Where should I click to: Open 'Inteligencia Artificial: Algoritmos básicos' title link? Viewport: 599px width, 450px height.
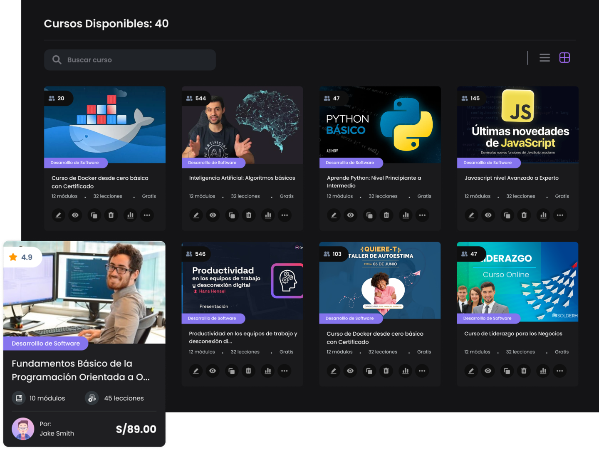pyautogui.click(x=242, y=178)
